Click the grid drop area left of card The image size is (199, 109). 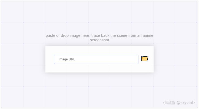pyautogui.click(x=23, y=59)
